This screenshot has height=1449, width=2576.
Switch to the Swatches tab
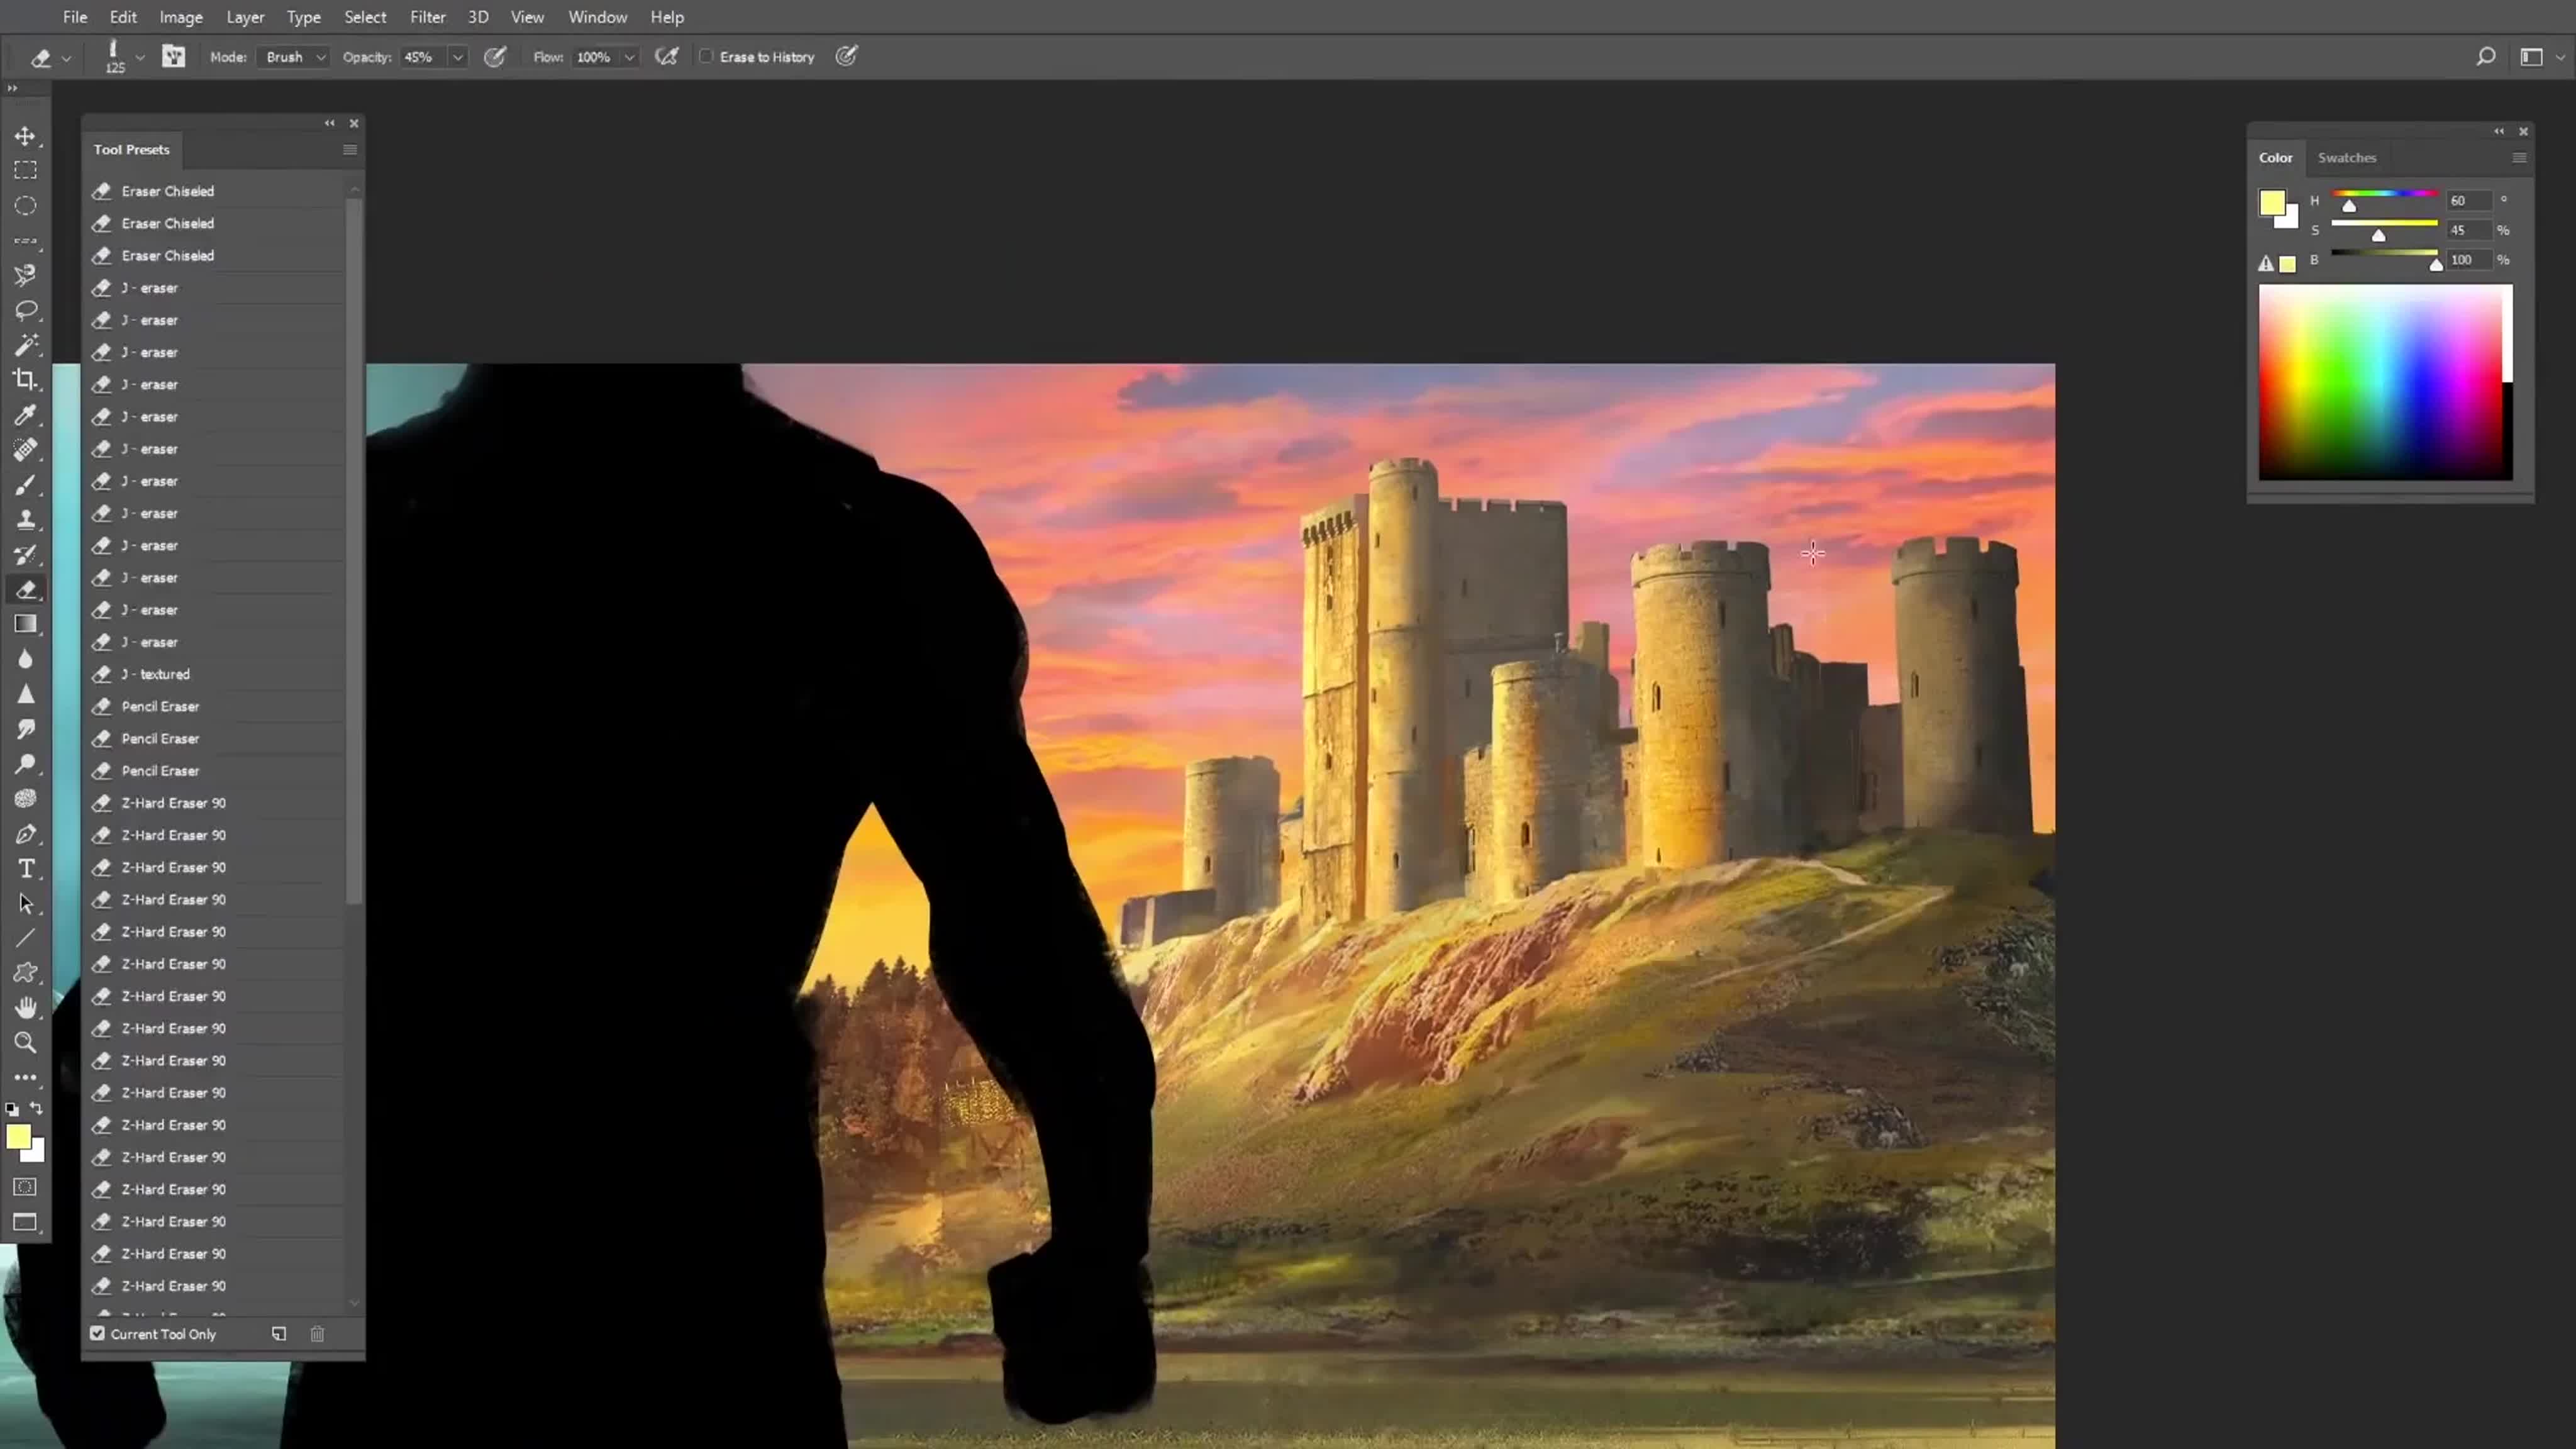pyautogui.click(x=2346, y=158)
